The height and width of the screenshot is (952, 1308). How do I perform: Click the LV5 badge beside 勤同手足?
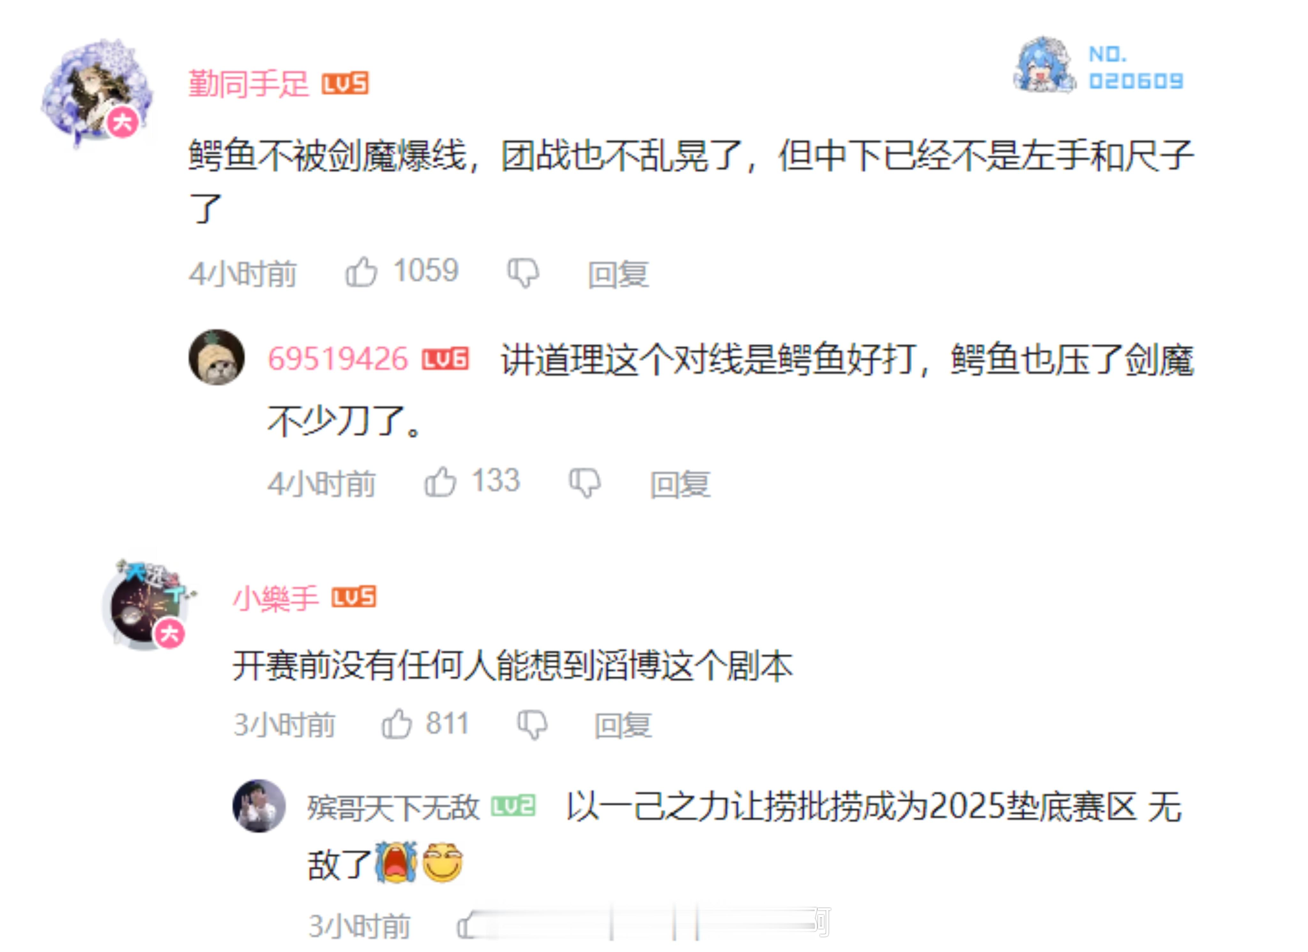(x=346, y=84)
